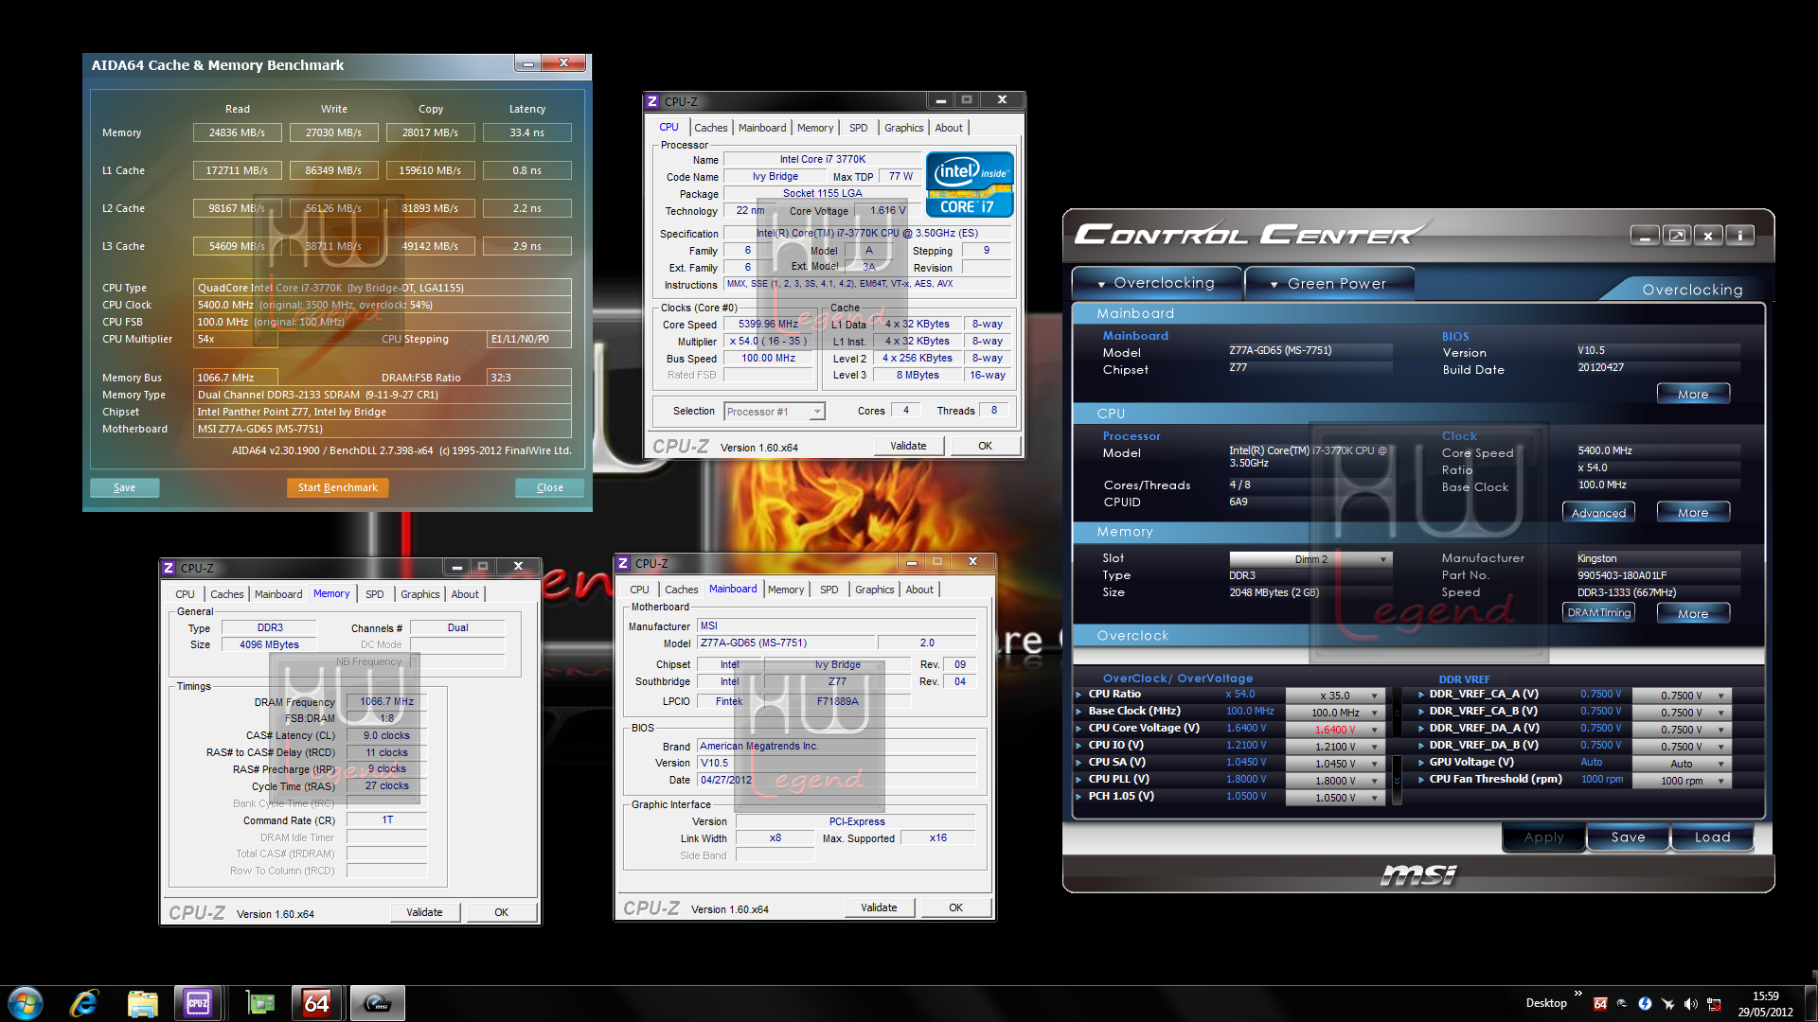Click Control Center restore window icon

coord(1677,236)
